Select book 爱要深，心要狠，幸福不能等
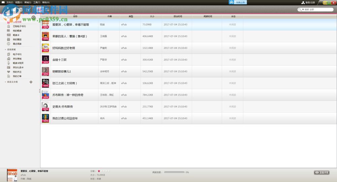 point(188,25)
